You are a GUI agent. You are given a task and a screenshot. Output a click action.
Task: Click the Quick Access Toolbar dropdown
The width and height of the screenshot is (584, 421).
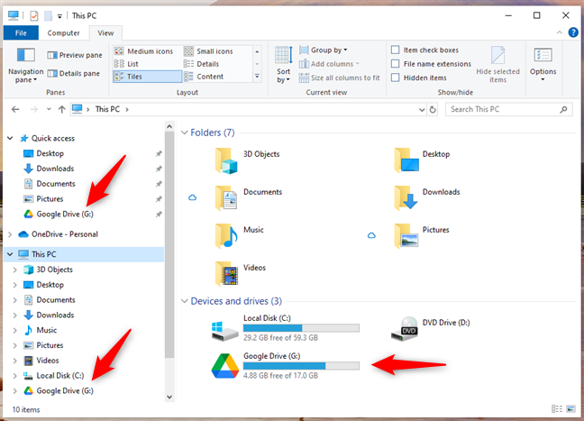tap(59, 16)
